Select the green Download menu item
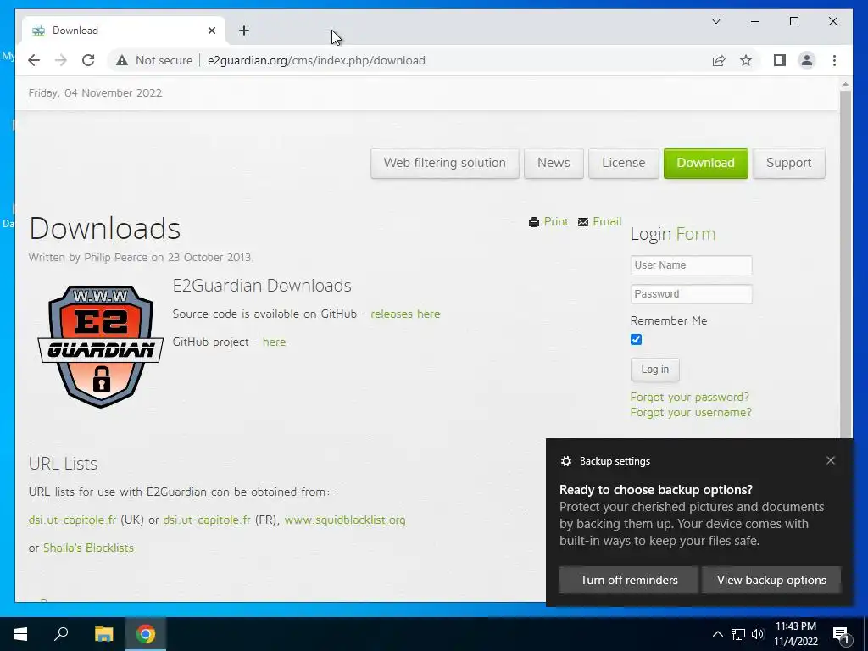 [x=705, y=163]
